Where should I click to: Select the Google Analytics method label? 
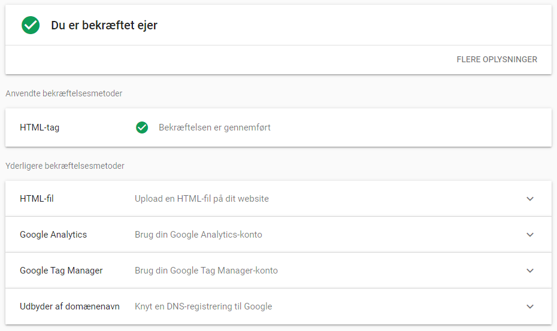pos(53,235)
